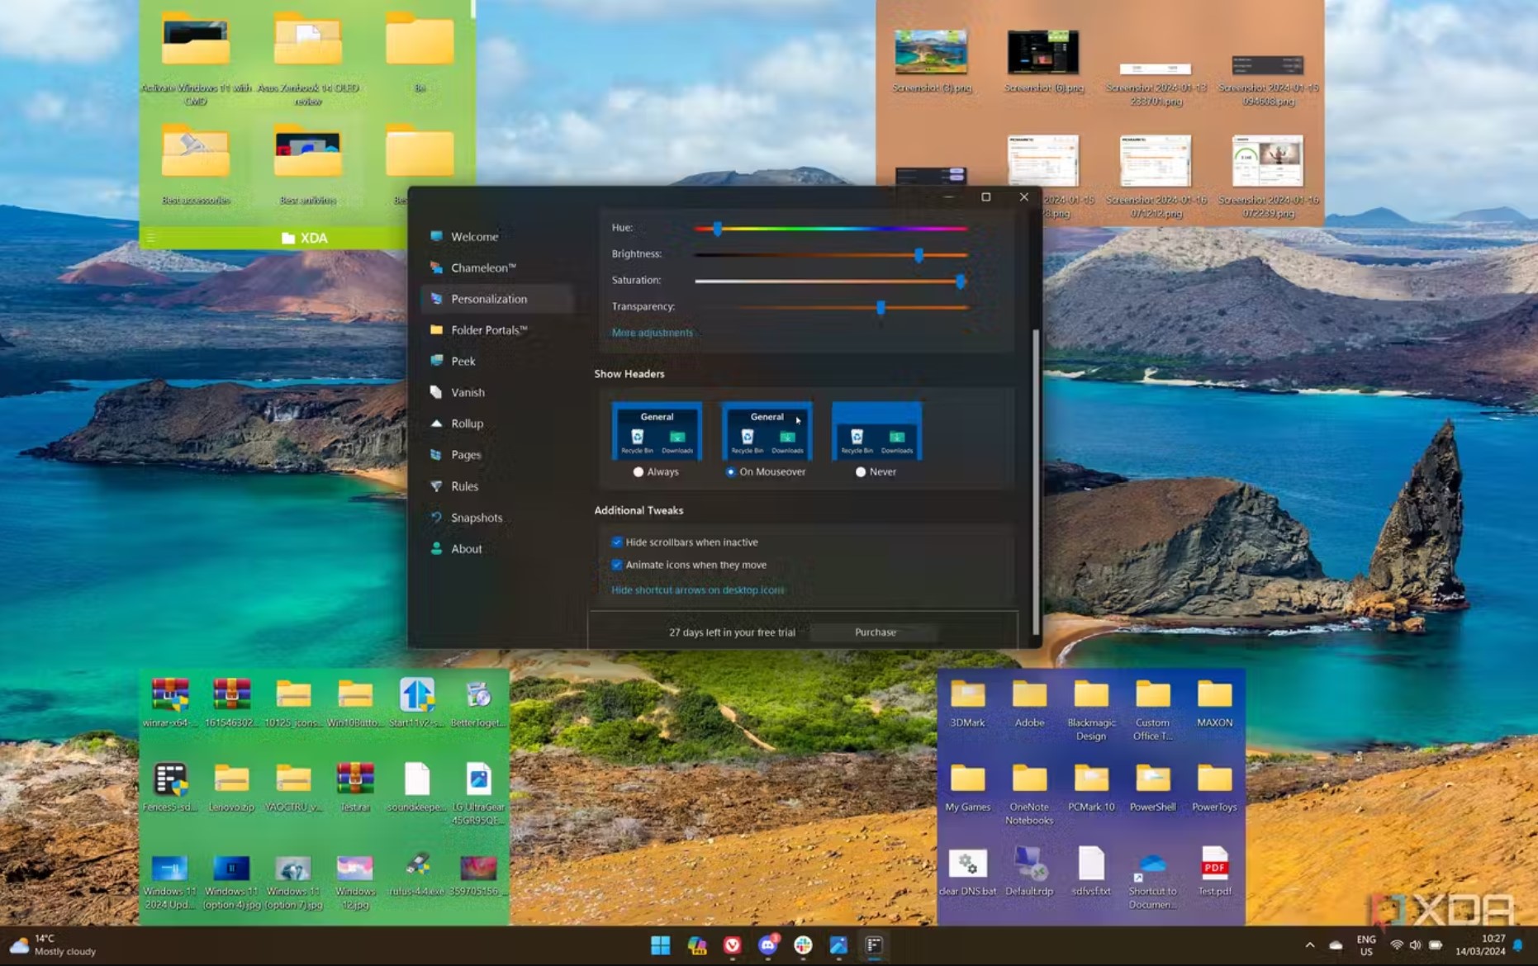
Task: Disable Animate icons when they move
Action: click(617, 565)
